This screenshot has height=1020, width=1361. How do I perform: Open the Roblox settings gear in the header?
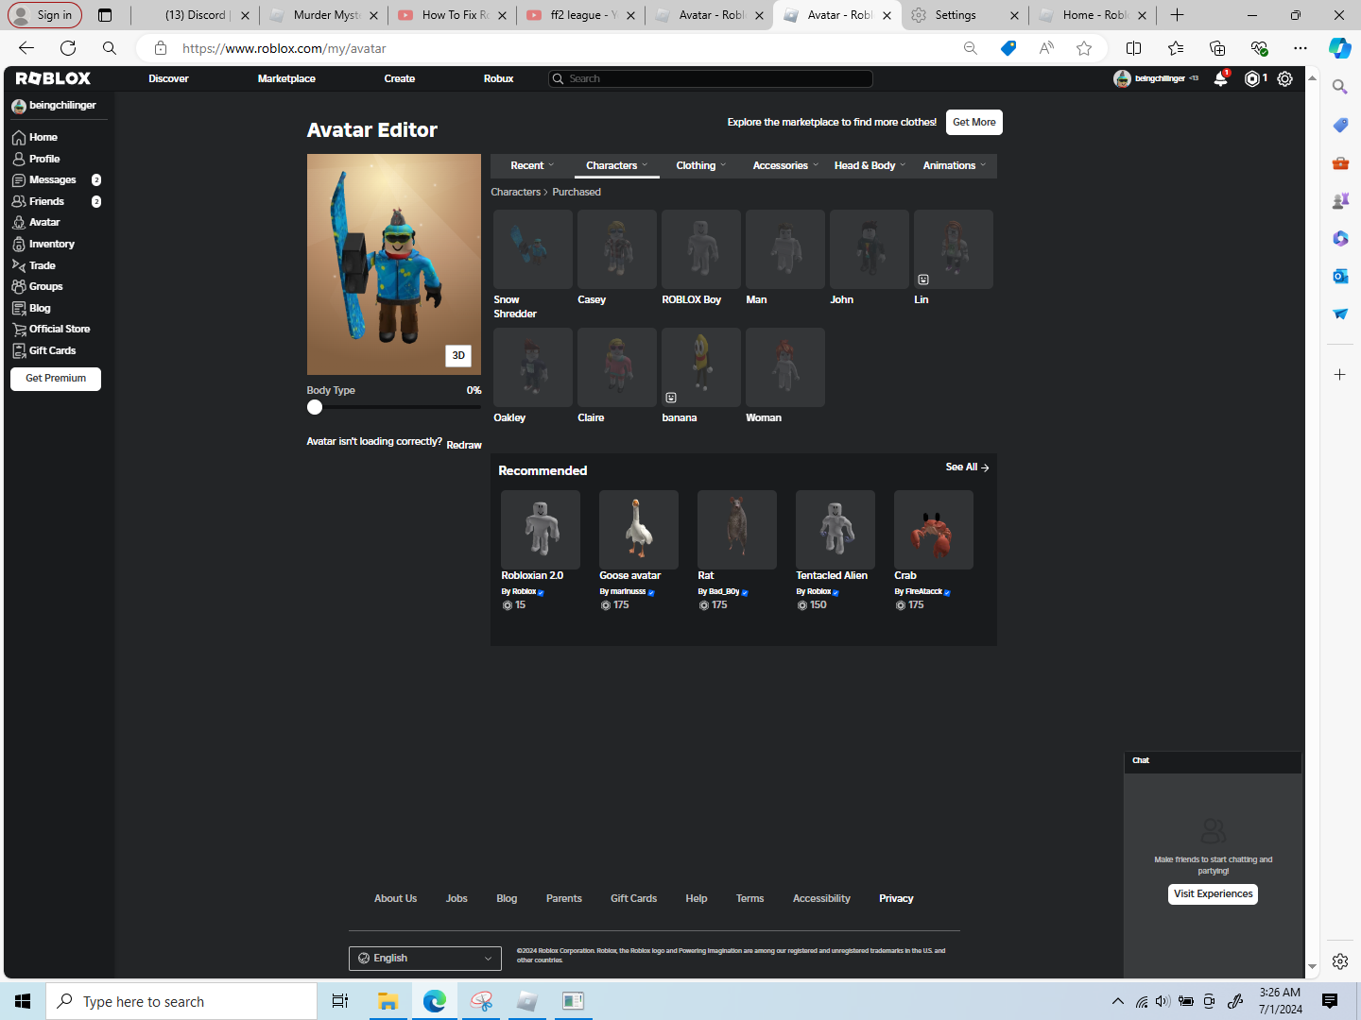coord(1284,79)
